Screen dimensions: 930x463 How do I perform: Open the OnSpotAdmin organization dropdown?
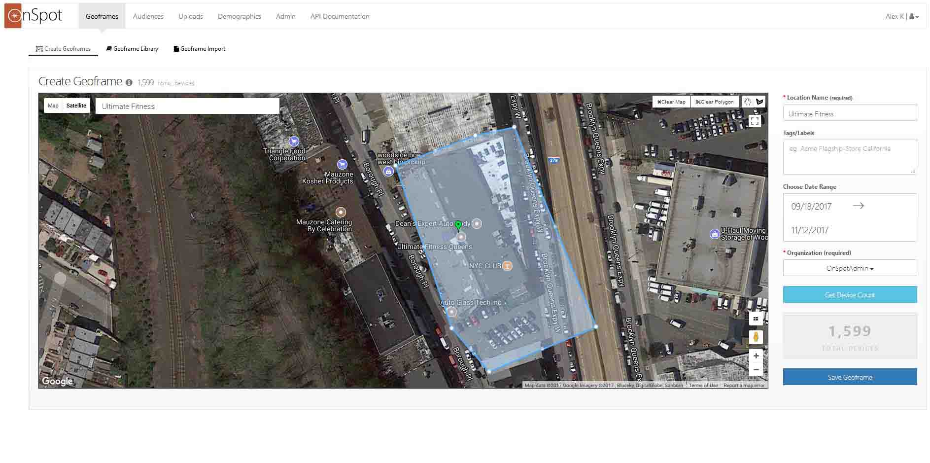[x=849, y=268]
